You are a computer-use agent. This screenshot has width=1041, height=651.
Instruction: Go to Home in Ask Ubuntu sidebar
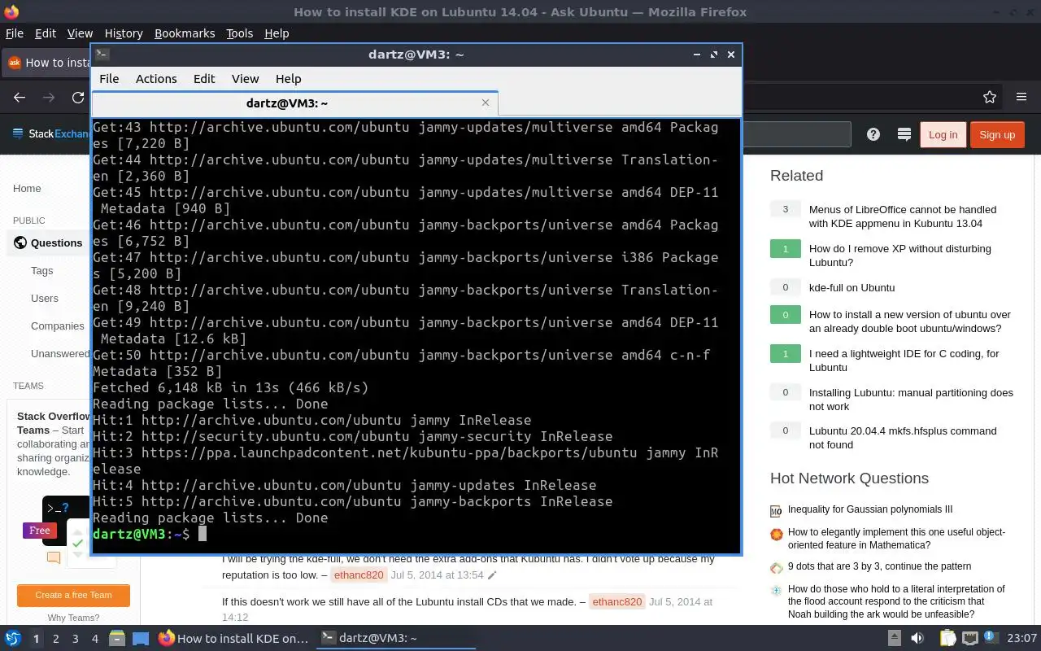tap(27, 188)
